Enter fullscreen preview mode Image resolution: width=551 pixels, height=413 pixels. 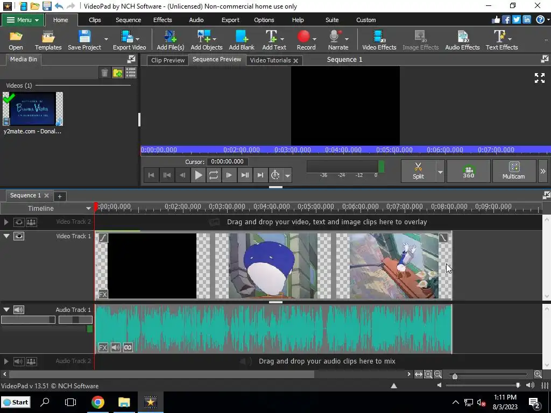click(539, 78)
